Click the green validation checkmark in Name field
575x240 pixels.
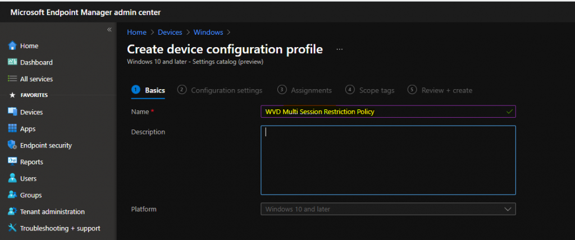click(509, 112)
